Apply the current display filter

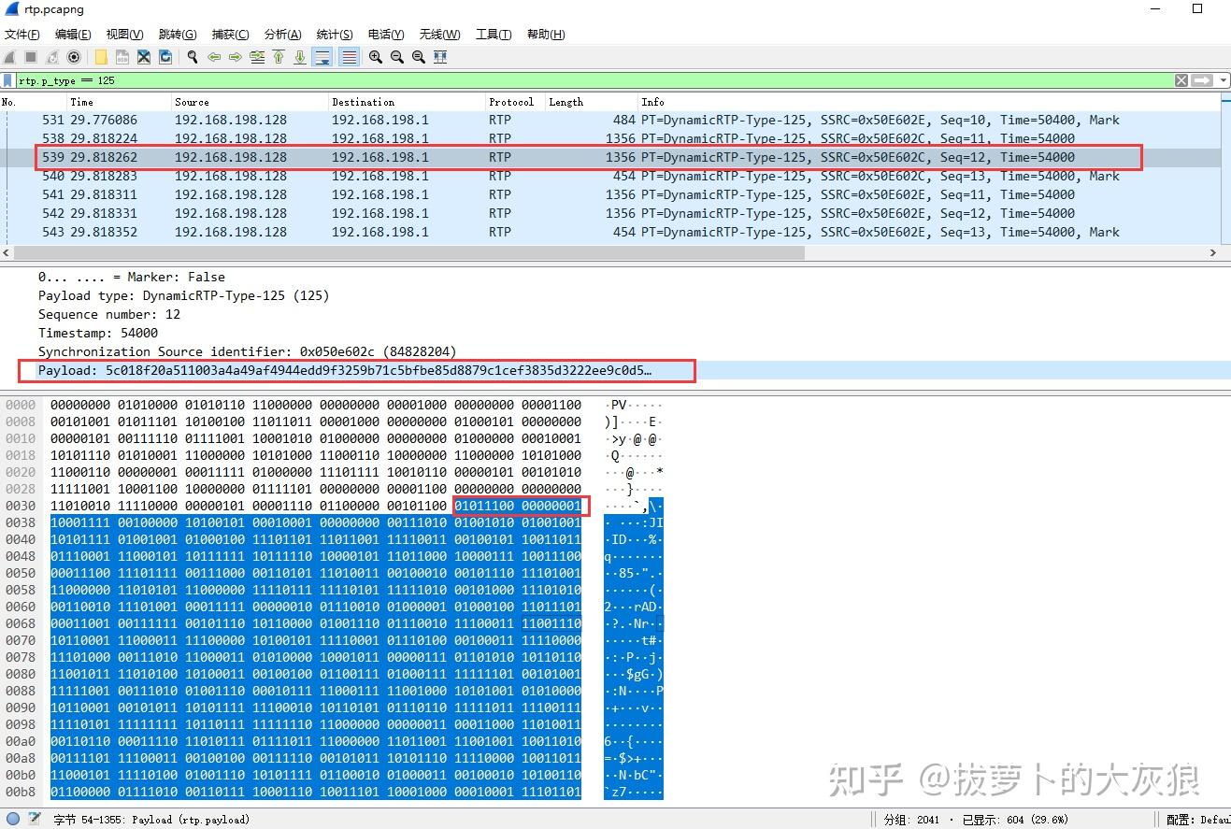click(1202, 80)
